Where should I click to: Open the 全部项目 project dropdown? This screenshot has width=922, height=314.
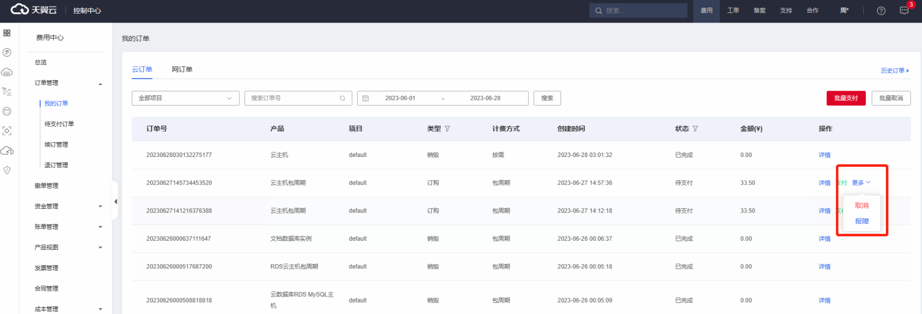(x=185, y=98)
